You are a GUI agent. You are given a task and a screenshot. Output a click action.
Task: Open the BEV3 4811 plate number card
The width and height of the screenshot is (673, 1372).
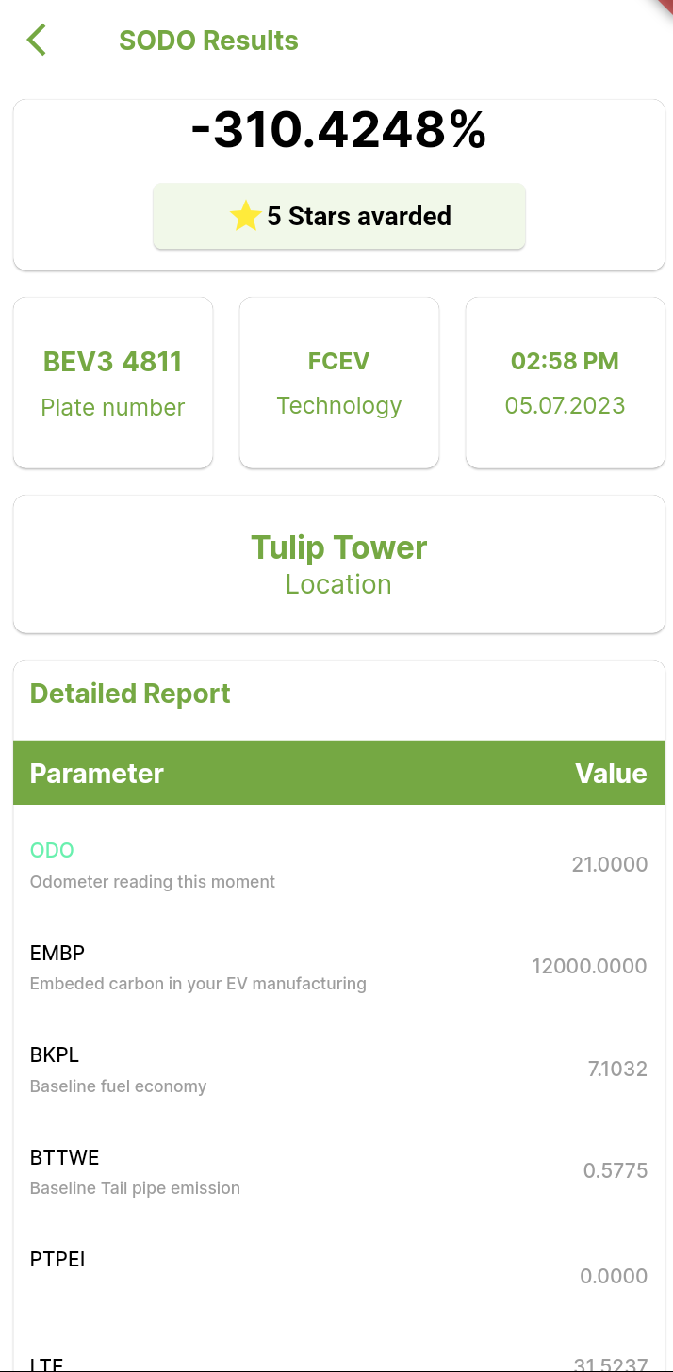(113, 383)
